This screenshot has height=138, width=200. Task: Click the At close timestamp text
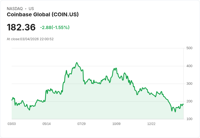(x=30, y=39)
